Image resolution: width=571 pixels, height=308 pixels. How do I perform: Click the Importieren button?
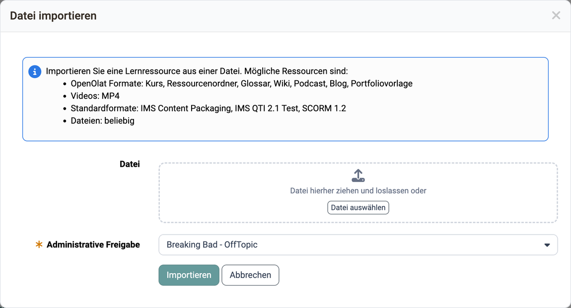[189, 275]
